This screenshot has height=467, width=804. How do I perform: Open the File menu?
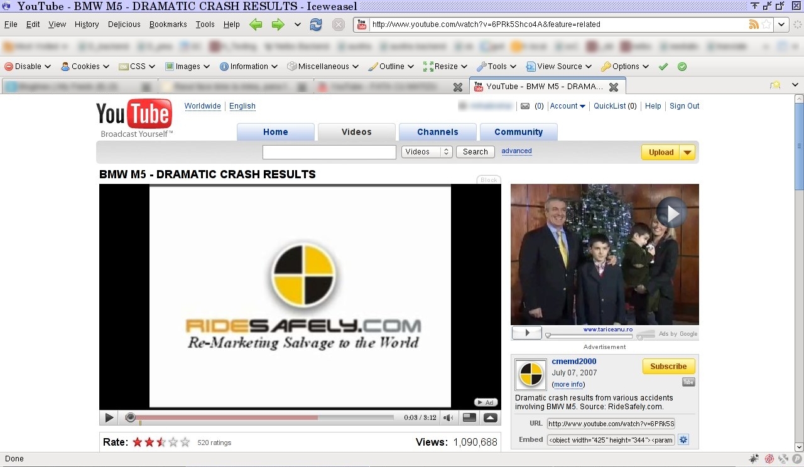11,24
